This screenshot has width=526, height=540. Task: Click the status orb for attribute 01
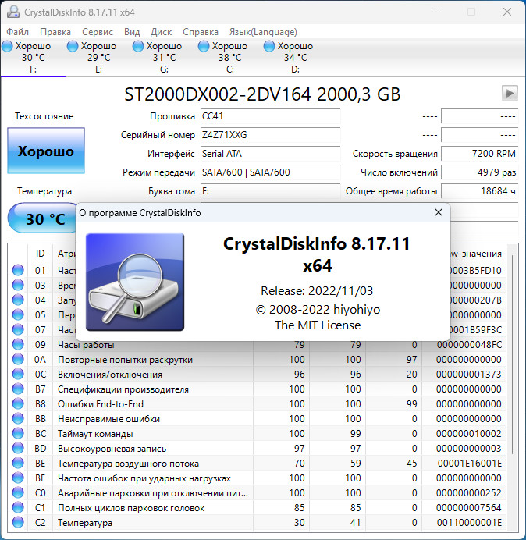18,270
